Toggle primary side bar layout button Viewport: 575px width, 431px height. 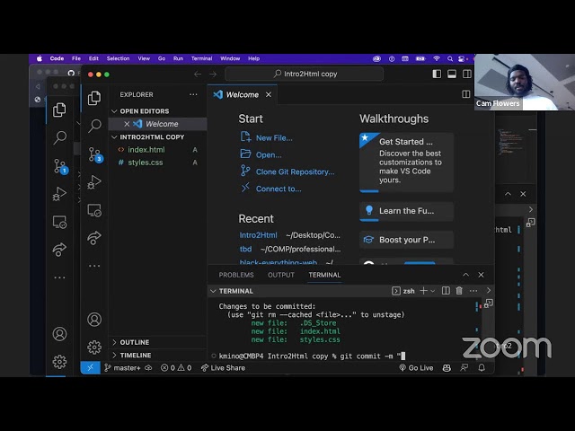(437, 74)
